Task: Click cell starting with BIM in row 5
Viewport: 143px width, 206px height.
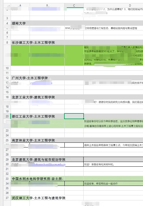Action: pyautogui.click(x=74, y=28)
